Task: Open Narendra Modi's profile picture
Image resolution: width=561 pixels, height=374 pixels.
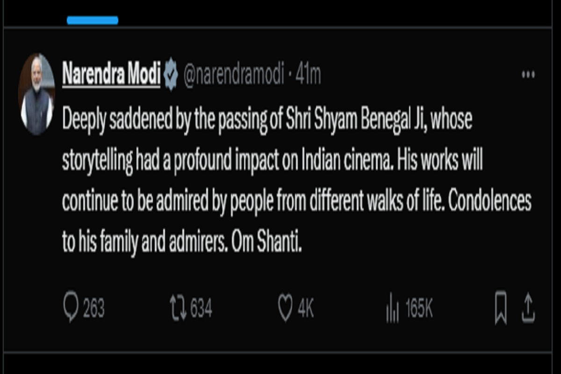Action: 36,94
